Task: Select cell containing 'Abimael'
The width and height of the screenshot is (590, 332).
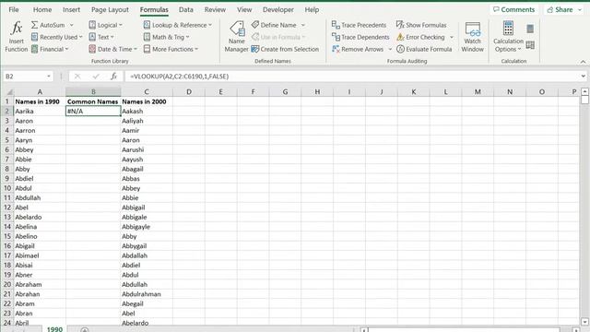Action: (40, 255)
